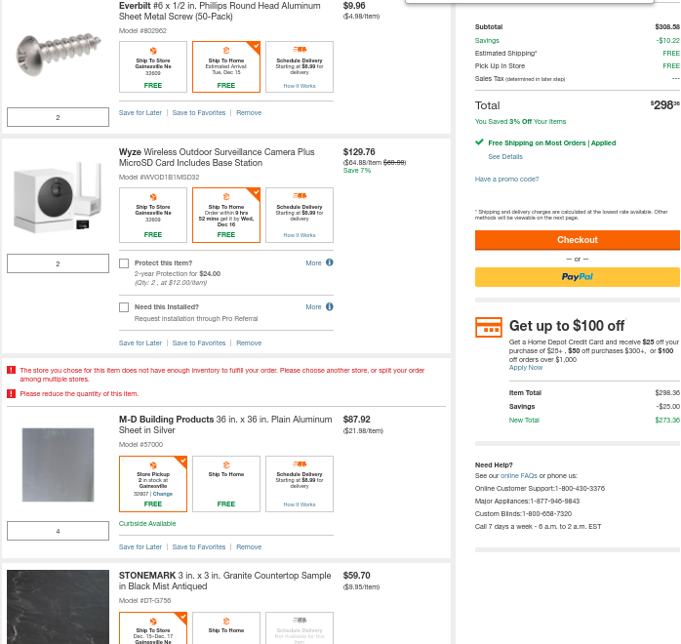Expand Have a promo code section
Image resolution: width=681 pixels, height=644 pixels.
click(x=506, y=179)
